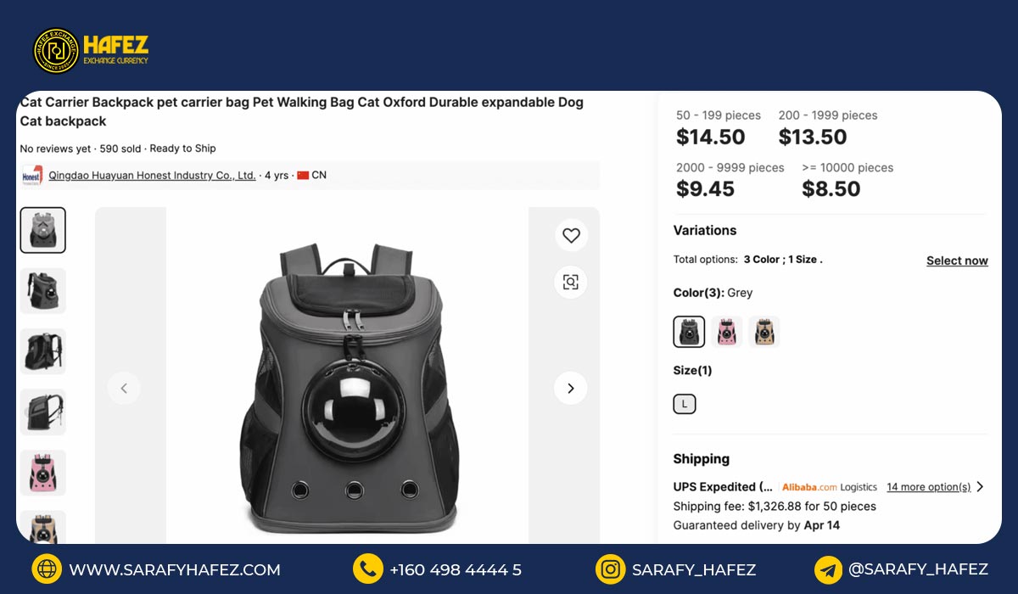Click the Hafez Exchange logo

pyautogui.click(x=91, y=50)
